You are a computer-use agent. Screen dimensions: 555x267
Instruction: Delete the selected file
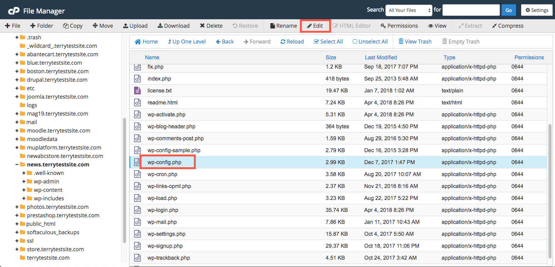pyautogui.click(x=211, y=26)
